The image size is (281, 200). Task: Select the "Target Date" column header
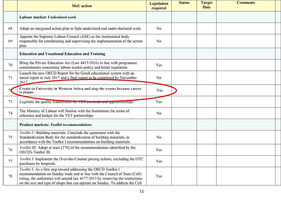(206, 5)
